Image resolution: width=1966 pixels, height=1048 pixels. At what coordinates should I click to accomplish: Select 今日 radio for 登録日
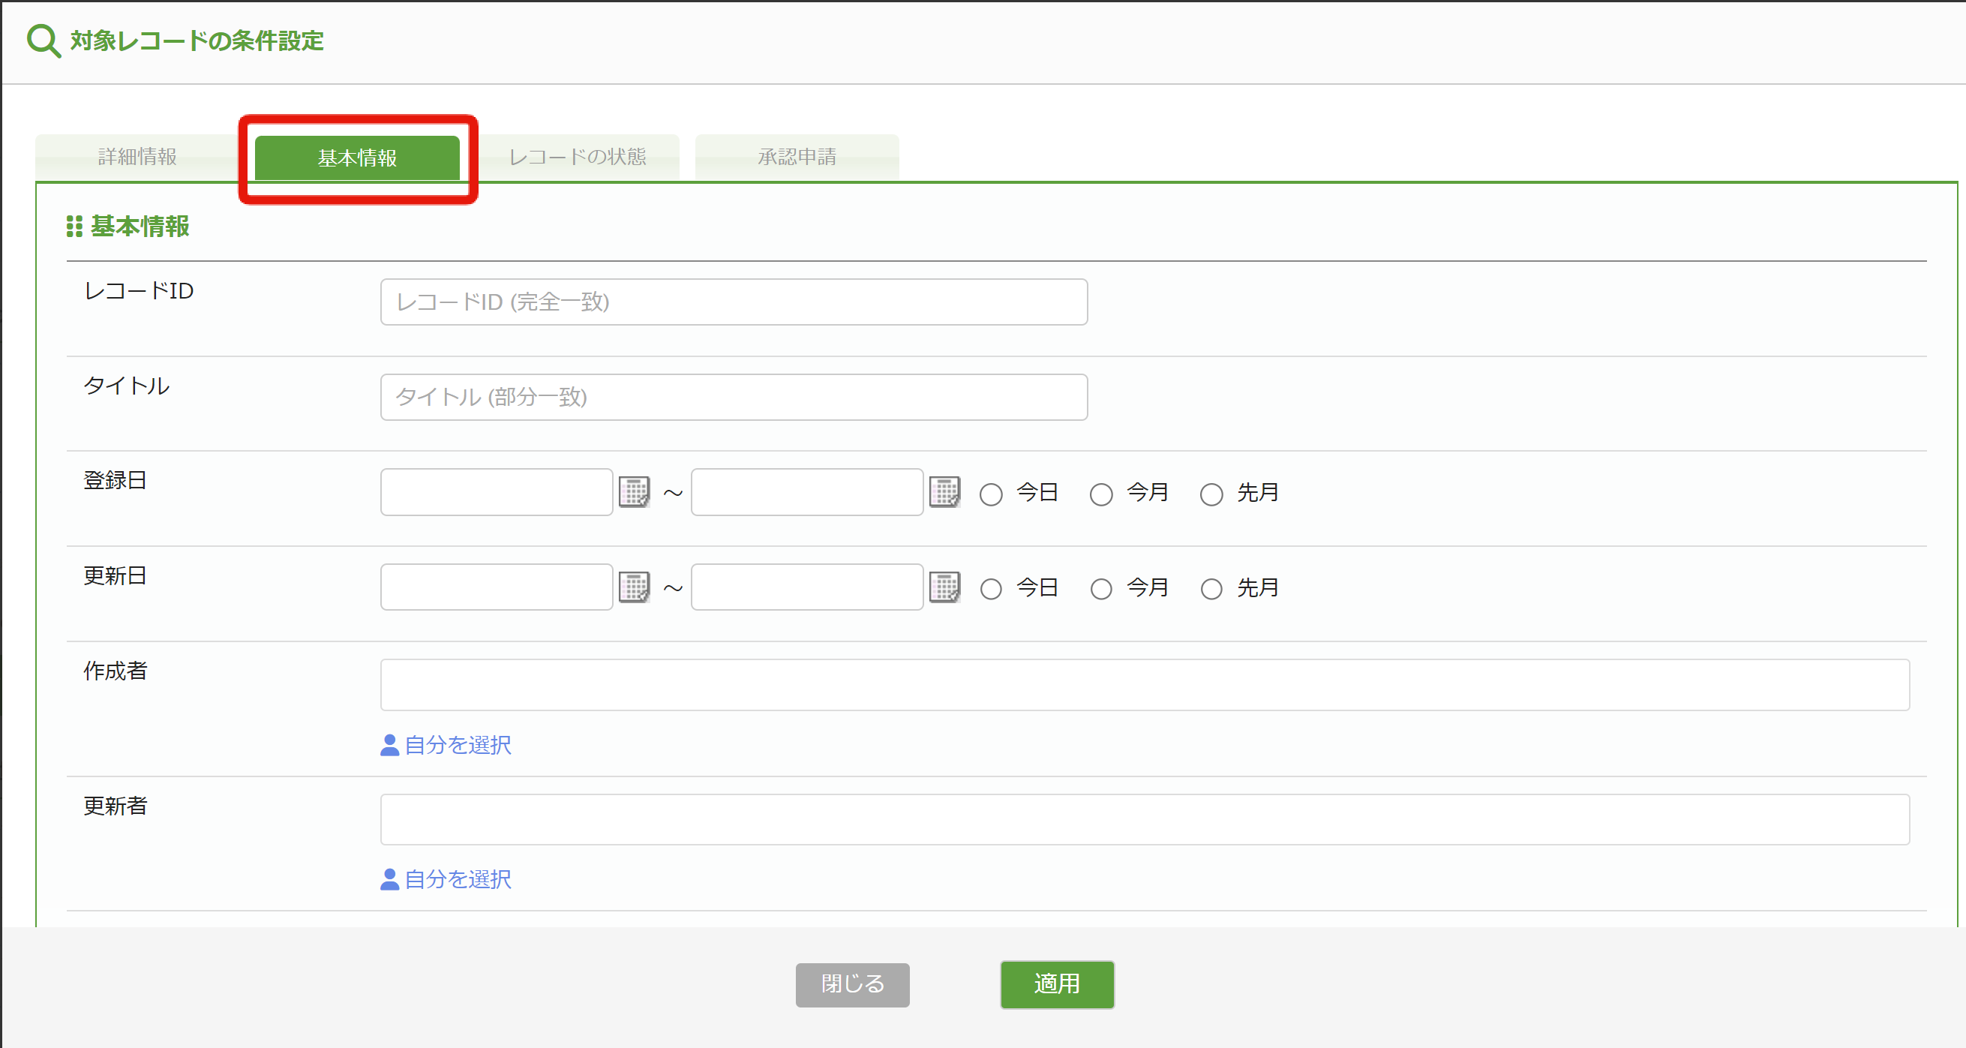(x=991, y=494)
